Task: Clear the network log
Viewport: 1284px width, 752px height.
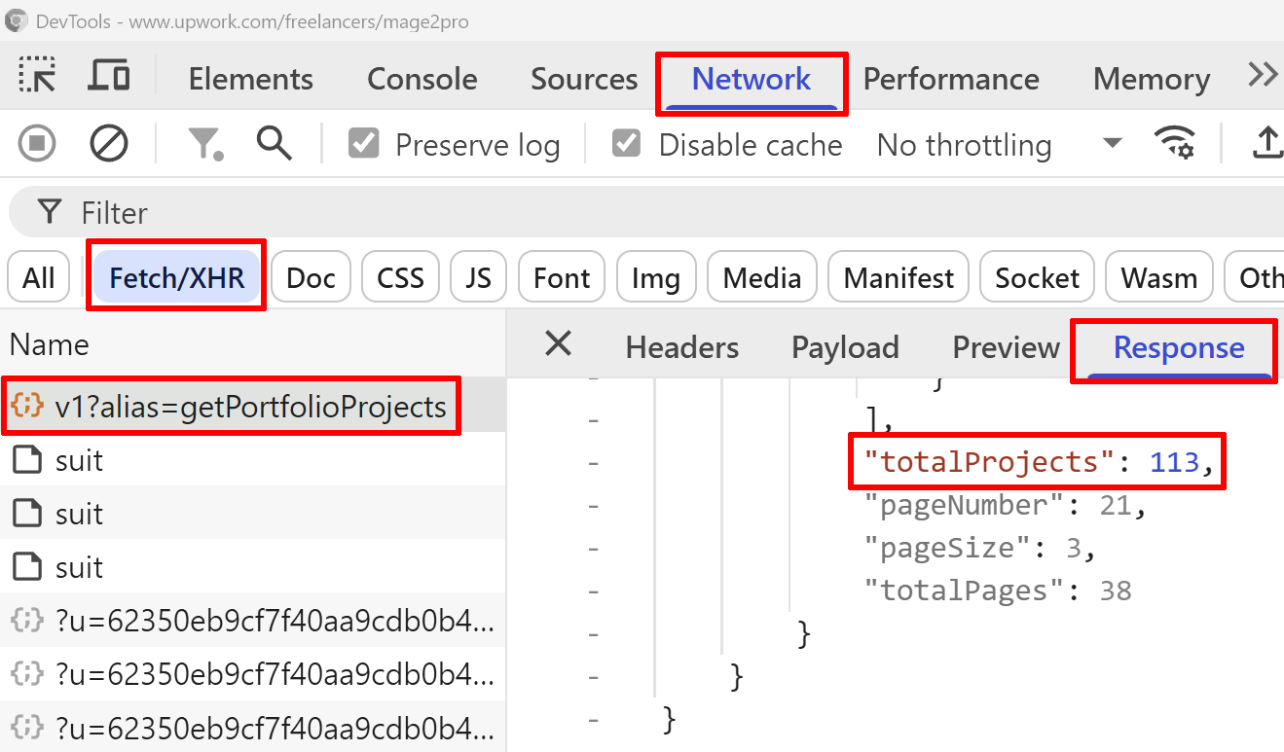Action: 108,145
